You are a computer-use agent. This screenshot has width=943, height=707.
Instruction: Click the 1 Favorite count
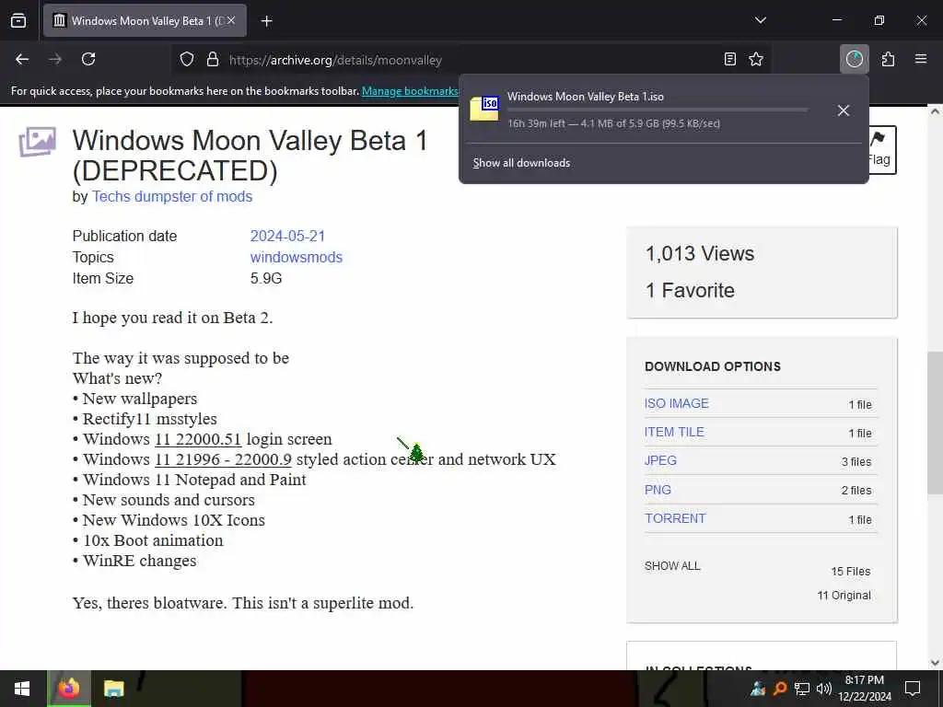[690, 290]
